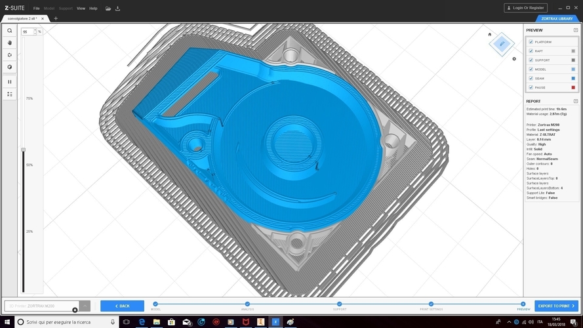Toggle the SEAM checkbox
Image resolution: width=583 pixels, height=328 pixels.
point(531,79)
